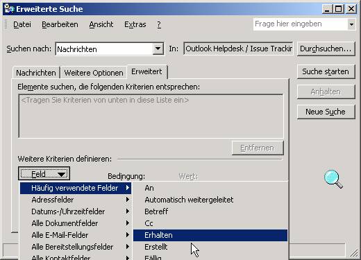The width and height of the screenshot is (361, 260).
Task: Click the Neue Suche button
Action: pos(326,112)
